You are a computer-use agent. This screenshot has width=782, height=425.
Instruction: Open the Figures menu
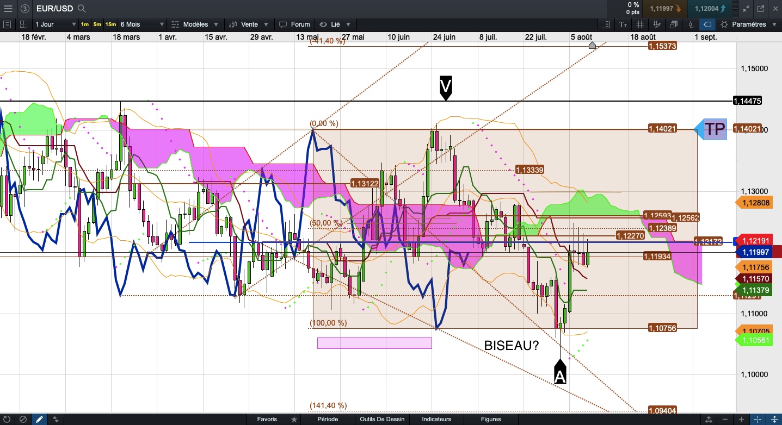(491, 419)
